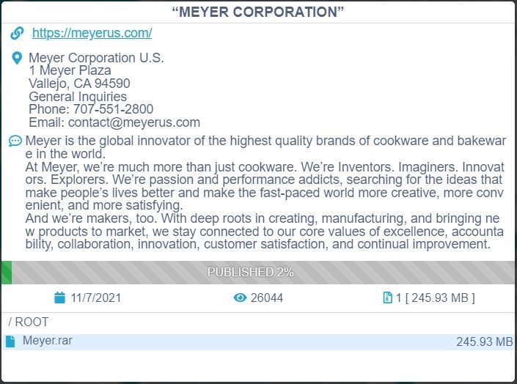This screenshot has width=517, height=384.
Task: Open the meyerus.com website link
Action: coord(92,34)
